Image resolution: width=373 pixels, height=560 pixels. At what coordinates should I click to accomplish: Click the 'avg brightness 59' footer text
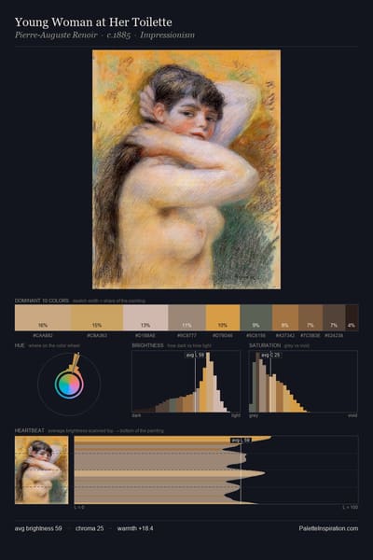38,528
